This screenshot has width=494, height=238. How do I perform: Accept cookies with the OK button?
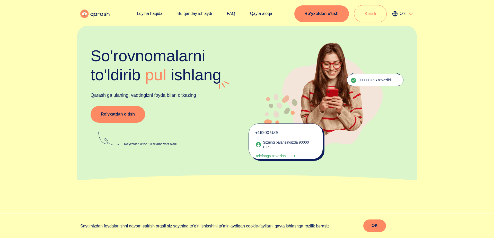click(375, 226)
